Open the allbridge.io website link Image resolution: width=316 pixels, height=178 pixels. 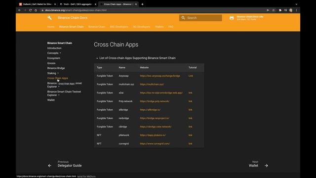[150, 110]
